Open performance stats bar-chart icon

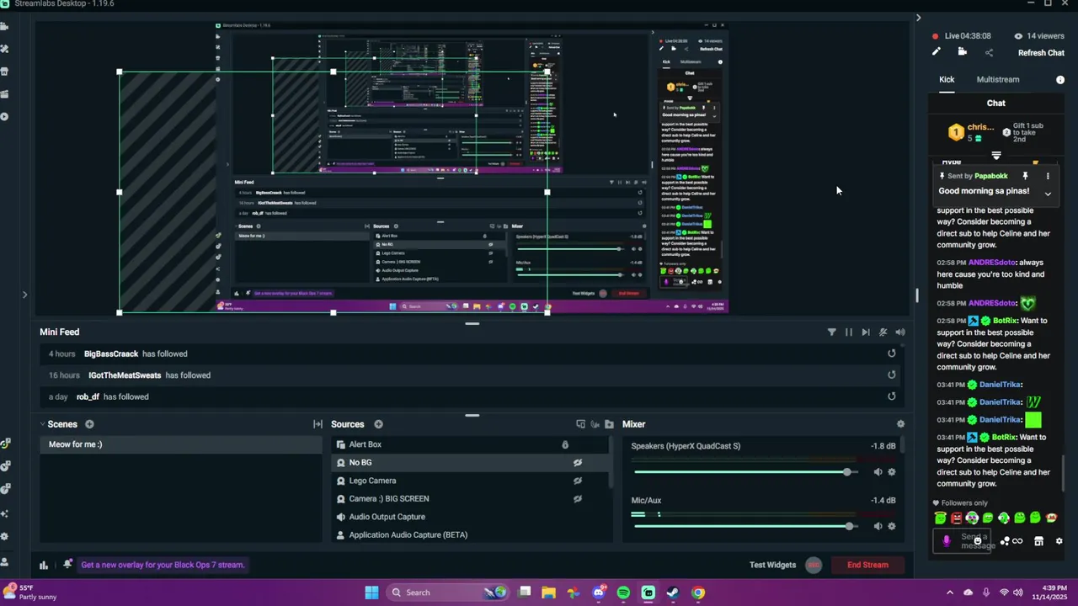point(44,565)
